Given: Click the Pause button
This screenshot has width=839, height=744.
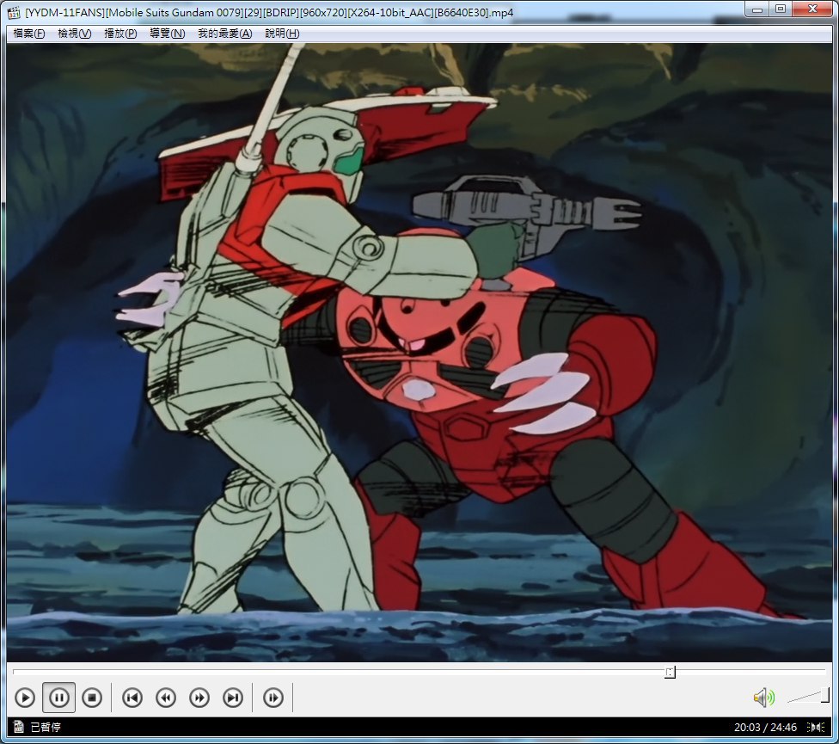Looking at the screenshot, I should 58,698.
